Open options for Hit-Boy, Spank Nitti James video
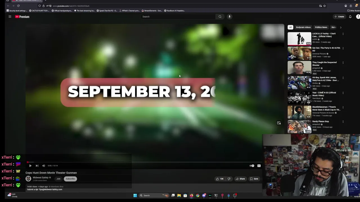Viewport: 360px width, 202px height. pos(343,78)
